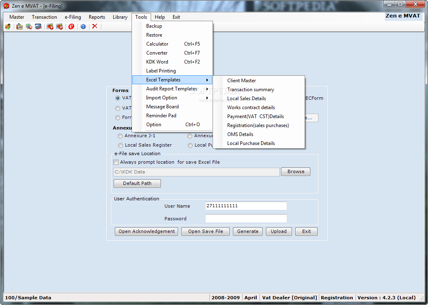Image resolution: width=428 pixels, height=305 pixels.
Task: Select Label Printing menu entry
Action: 172,71
